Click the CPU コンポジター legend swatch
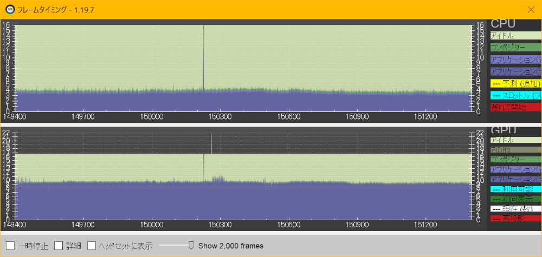 pyautogui.click(x=516, y=47)
